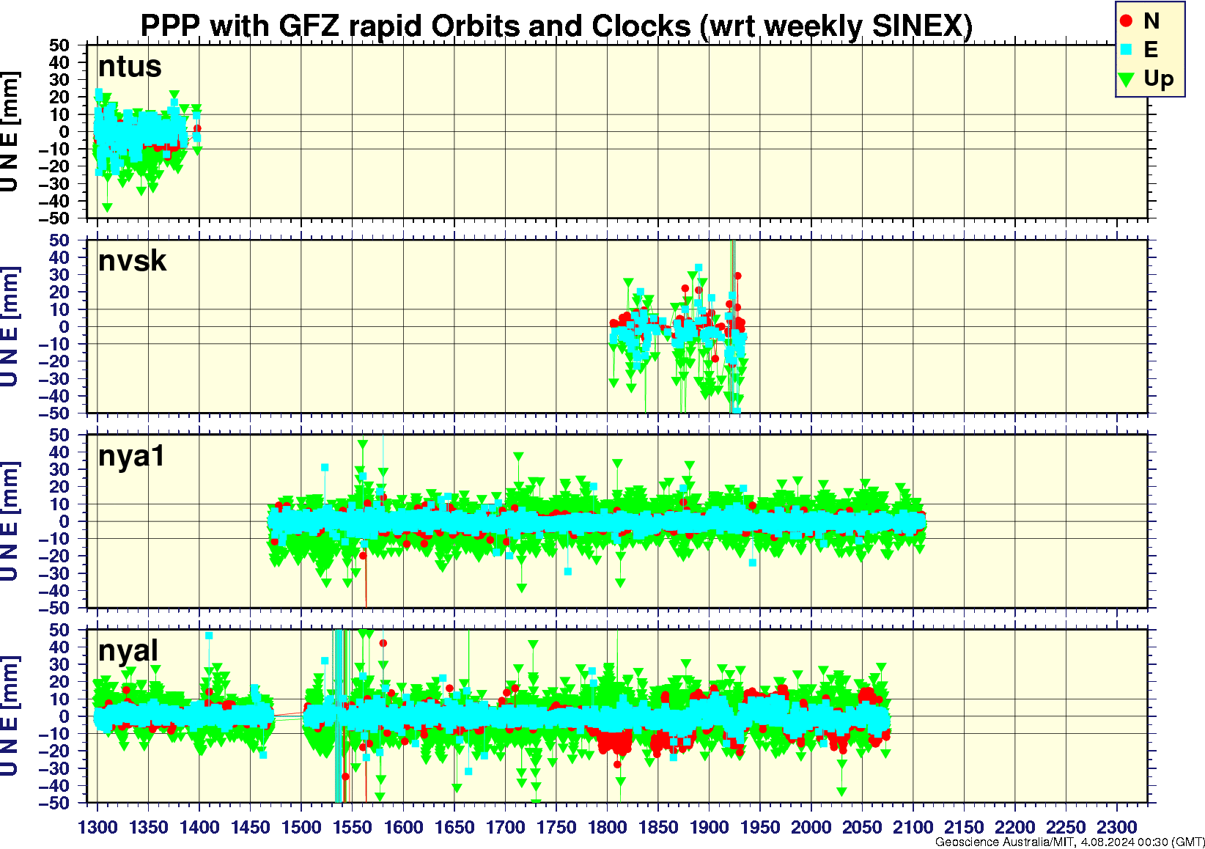The image size is (1205, 849).
Task: Click x-axis tick label 1650
Action: coord(454,827)
